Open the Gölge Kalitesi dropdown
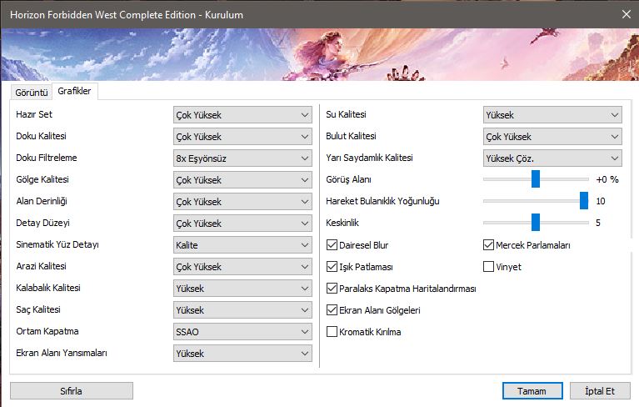Viewport: 639px width, 407px height. (242, 180)
